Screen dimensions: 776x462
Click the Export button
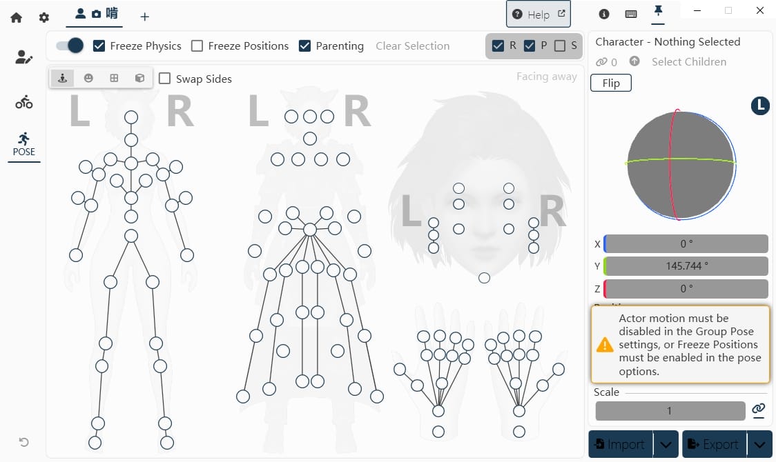click(x=714, y=444)
